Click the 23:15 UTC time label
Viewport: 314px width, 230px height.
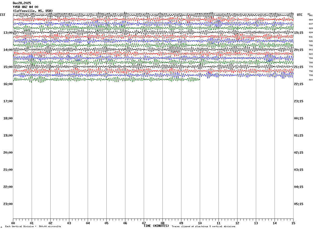click(x=299, y=101)
